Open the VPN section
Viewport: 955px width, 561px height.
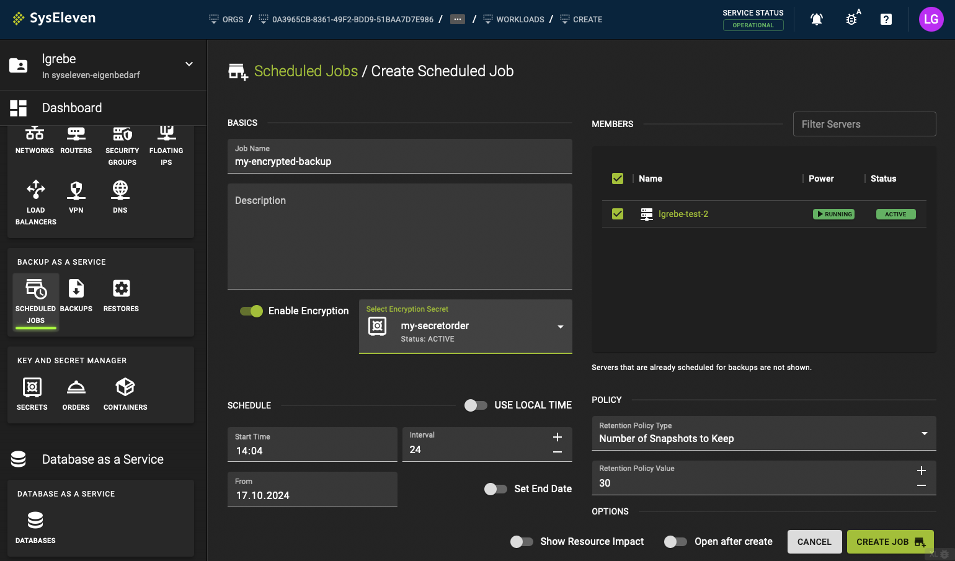(76, 197)
